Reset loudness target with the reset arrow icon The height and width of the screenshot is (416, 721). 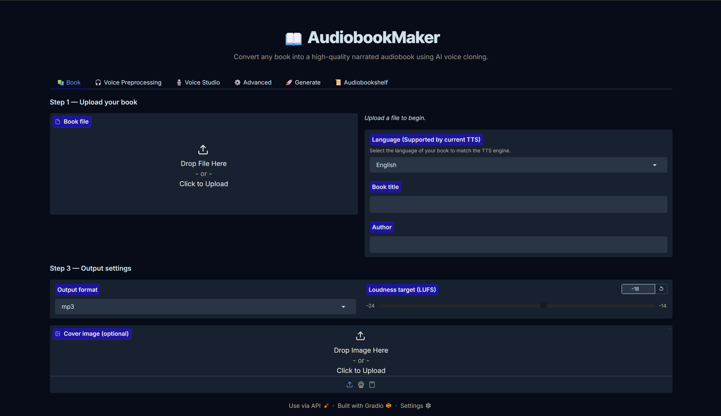coord(661,289)
